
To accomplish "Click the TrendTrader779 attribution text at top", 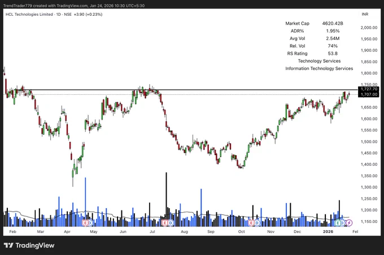I will tap(74, 6).
